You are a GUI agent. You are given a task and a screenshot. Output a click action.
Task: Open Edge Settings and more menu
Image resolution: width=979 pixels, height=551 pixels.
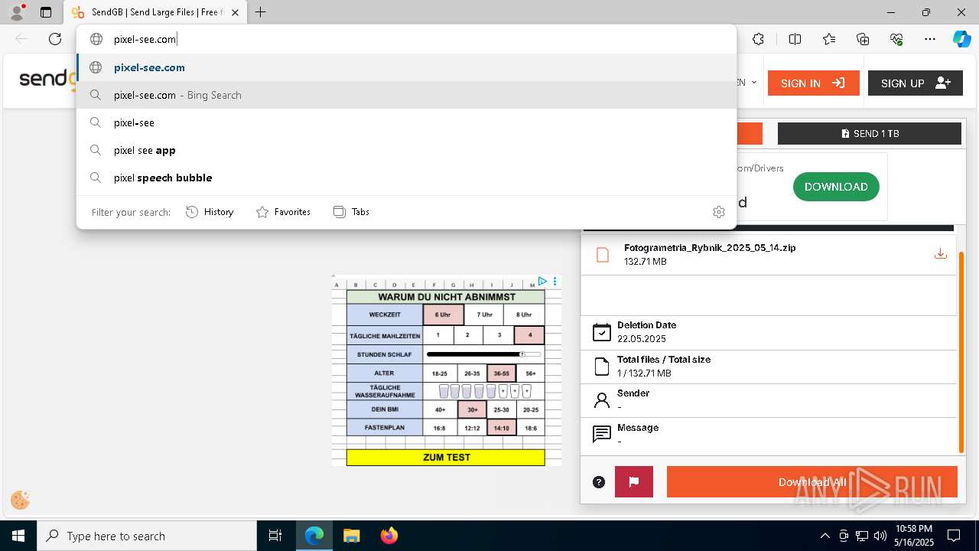pos(930,39)
